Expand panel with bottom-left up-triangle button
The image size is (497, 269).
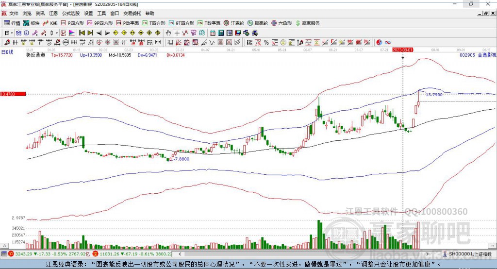coord(4,246)
